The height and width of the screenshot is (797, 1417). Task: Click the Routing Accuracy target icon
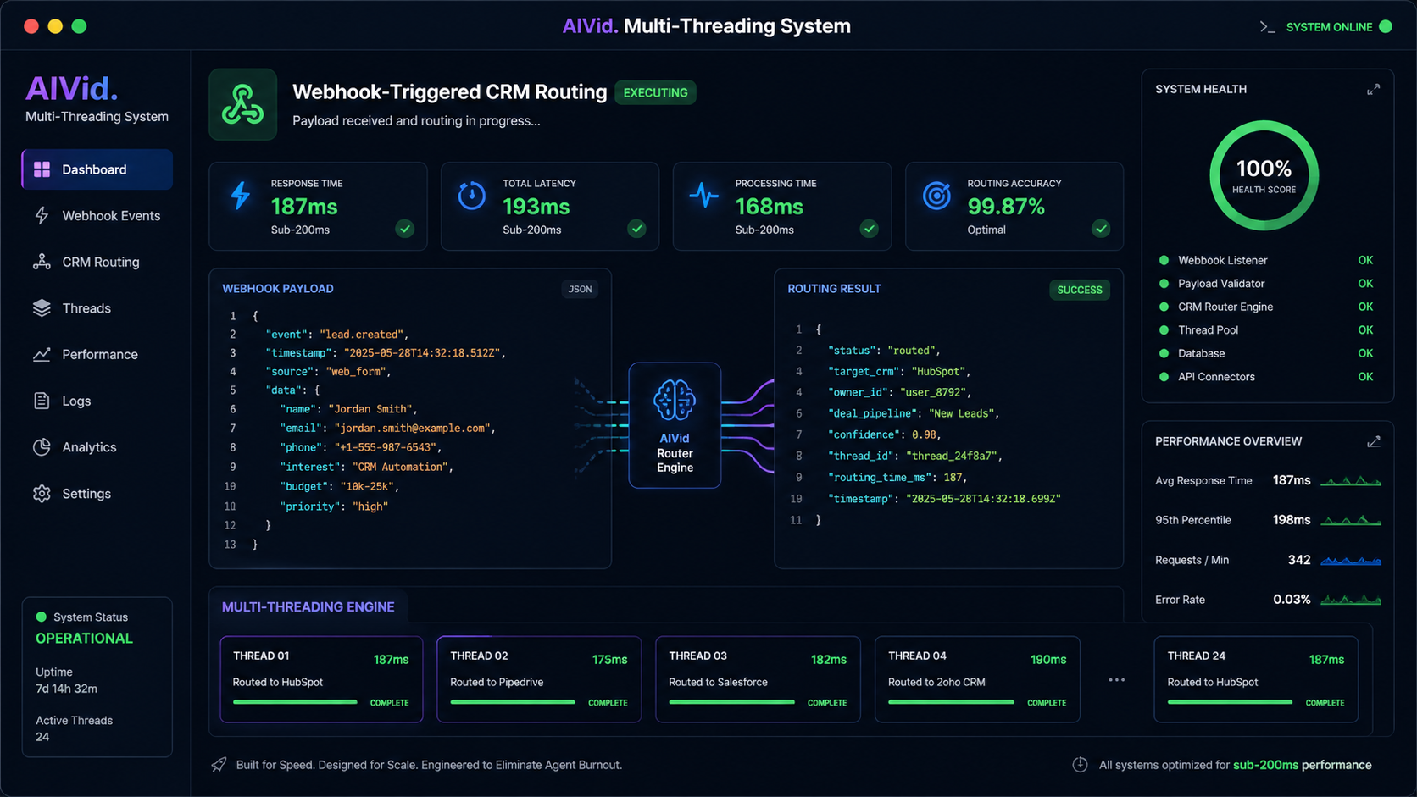point(936,196)
